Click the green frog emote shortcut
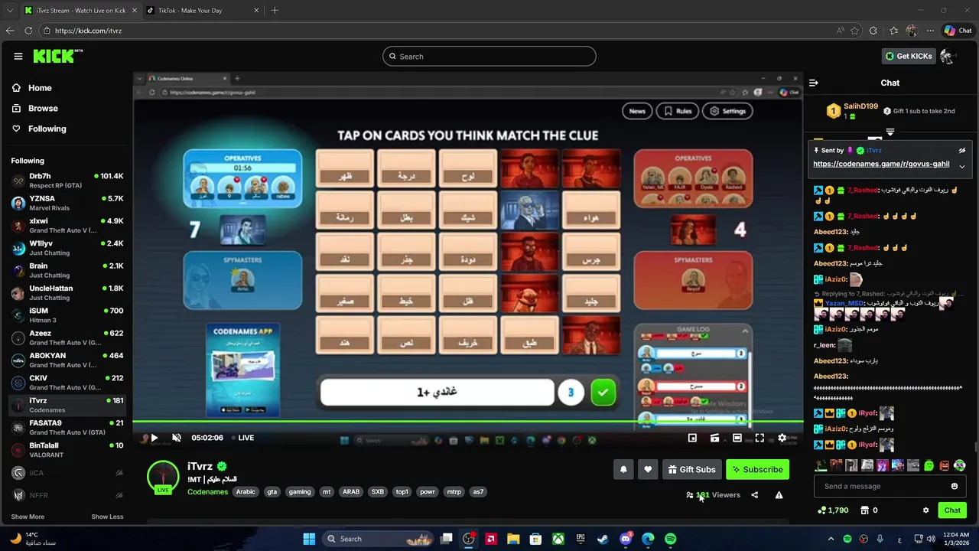Screen dimensions: 979x551 click(x=929, y=465)
